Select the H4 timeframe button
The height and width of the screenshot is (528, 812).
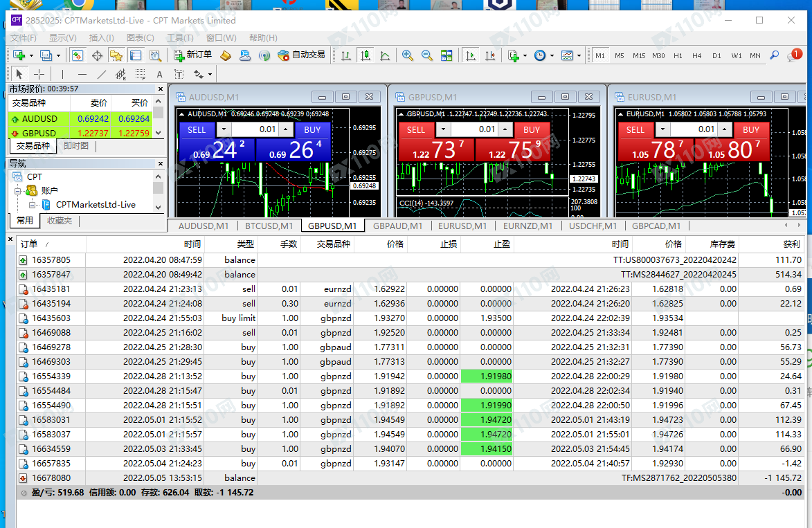point(696,55)
